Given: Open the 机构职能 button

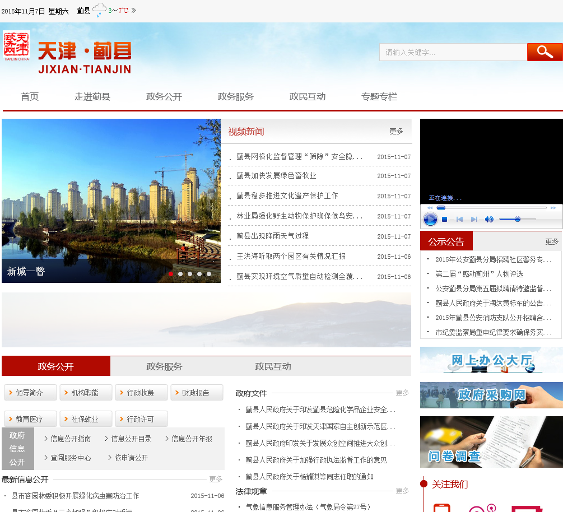Looking at the screenshot, I should point(86,393).
